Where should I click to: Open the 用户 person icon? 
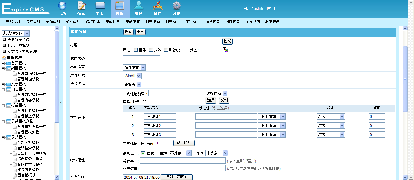138,6
